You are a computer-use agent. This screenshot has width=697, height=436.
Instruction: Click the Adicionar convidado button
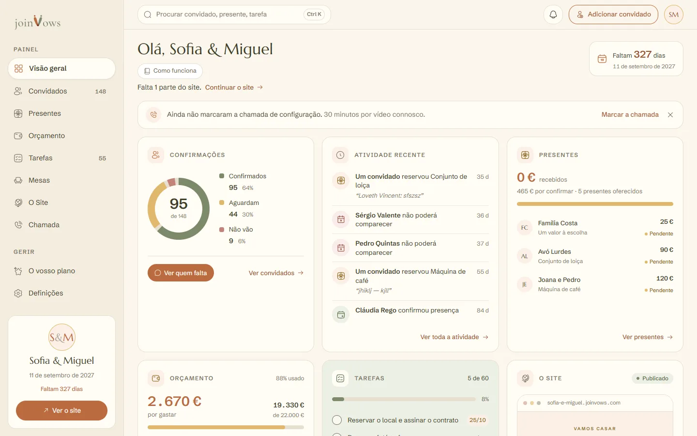(x=613, y=15)
